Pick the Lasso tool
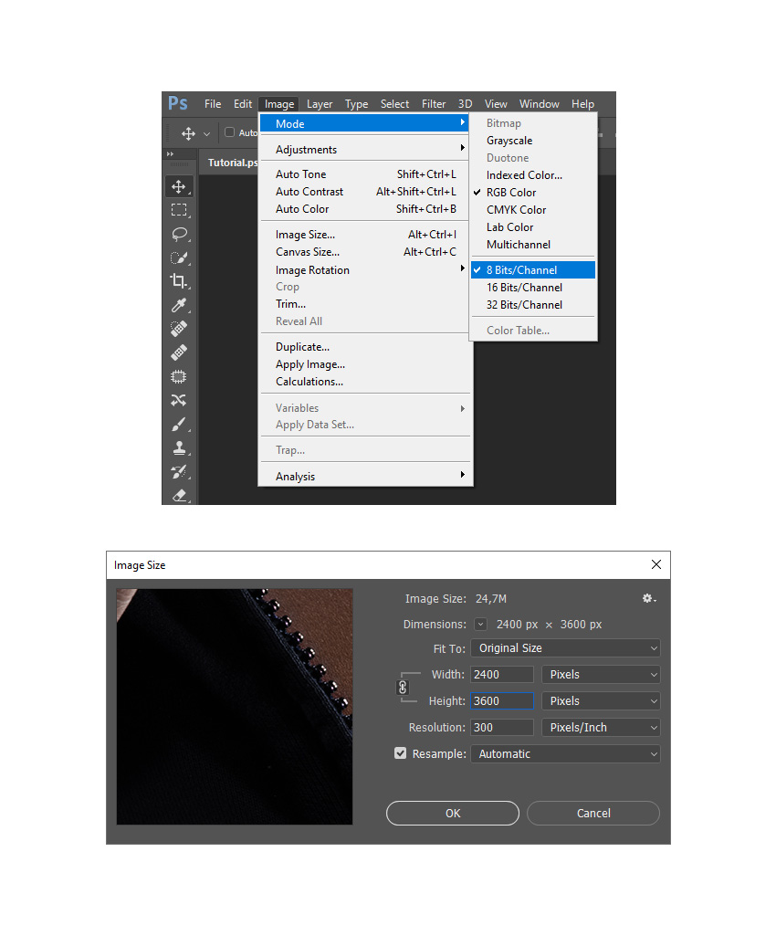Screen dimensions: 776x936 click(x=179, y=234)
